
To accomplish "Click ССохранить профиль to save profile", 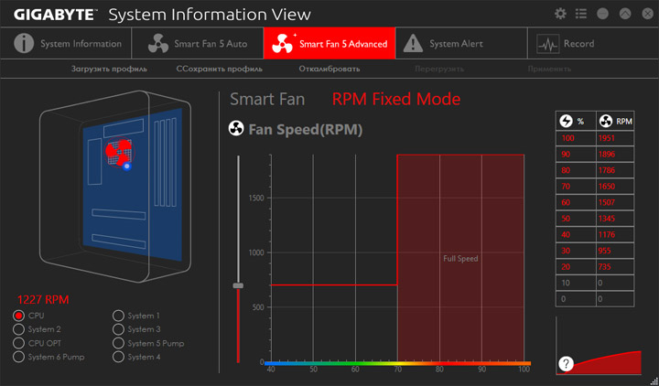I will click(x=220, y=69).
